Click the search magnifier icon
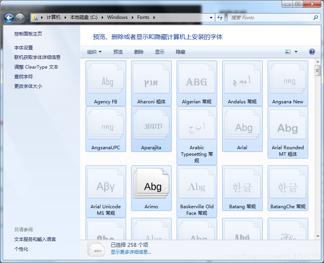 (316, 18)
